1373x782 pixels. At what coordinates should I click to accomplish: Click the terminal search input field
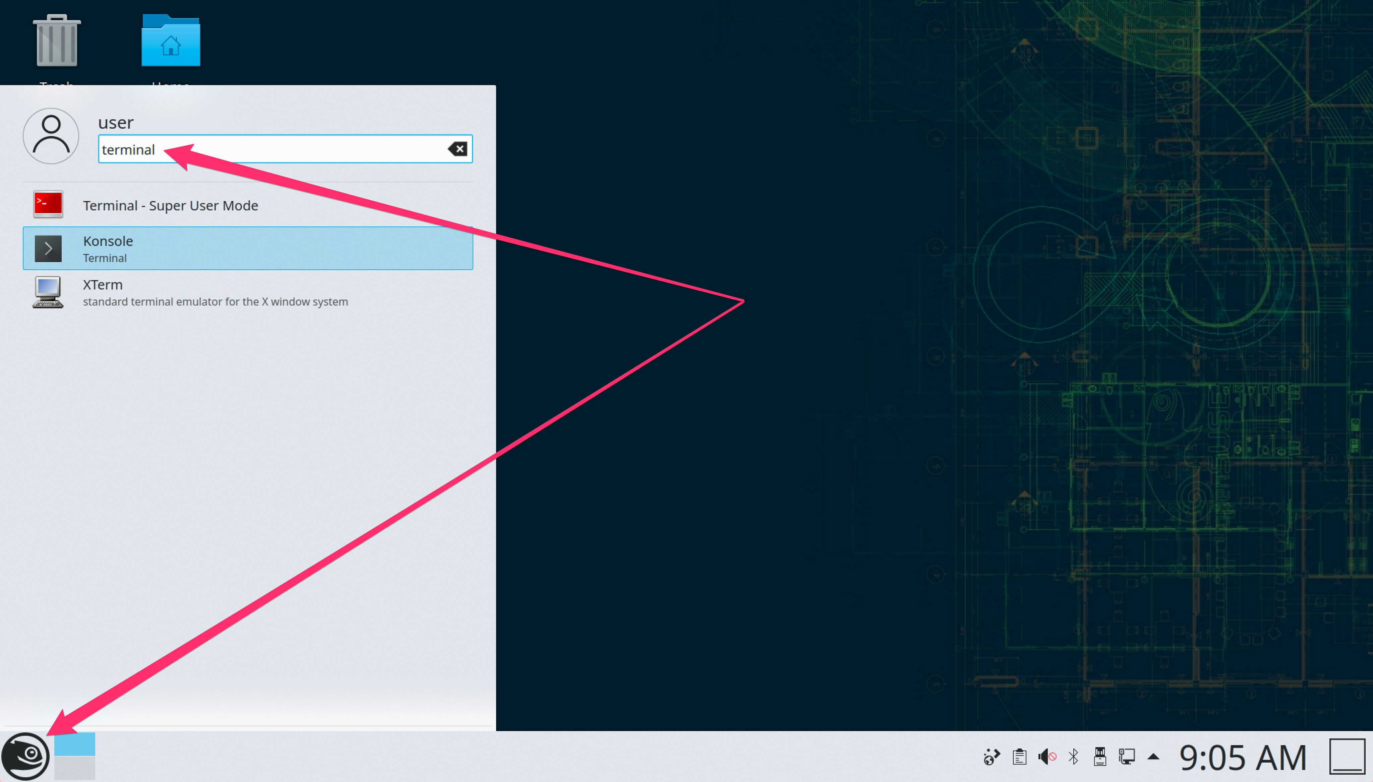coord(285,149)
